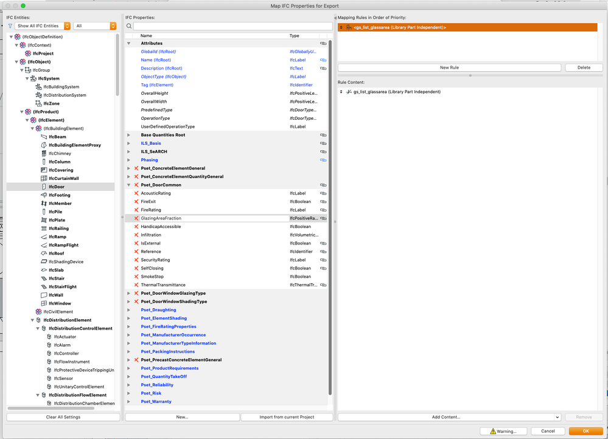Viewport: 608px width, 439px height.
Task: Click Import from current Project button
Action: point(287,417)
